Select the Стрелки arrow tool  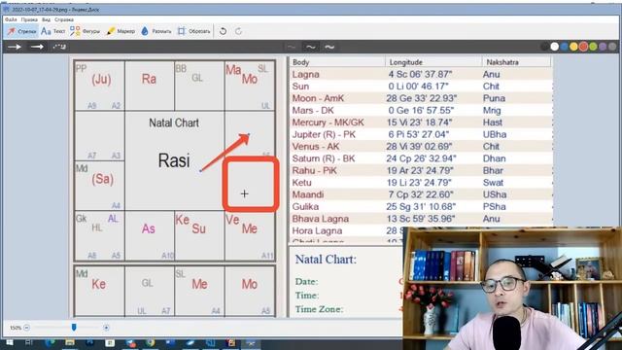click(x=21, y=31)
